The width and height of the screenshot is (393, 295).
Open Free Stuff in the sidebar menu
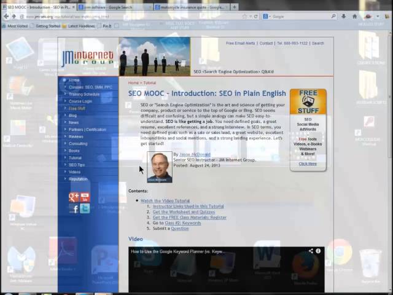tap(77, 108)
